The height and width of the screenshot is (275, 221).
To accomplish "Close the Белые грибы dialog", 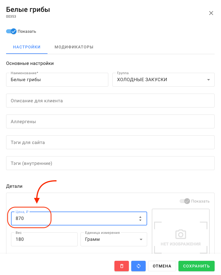I will click(211, 13).
